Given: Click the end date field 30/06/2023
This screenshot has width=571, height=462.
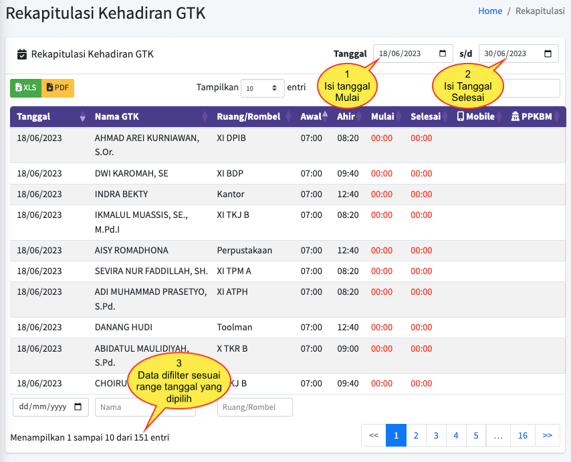Looking at the screenshot, I should [x=519, y=53].
